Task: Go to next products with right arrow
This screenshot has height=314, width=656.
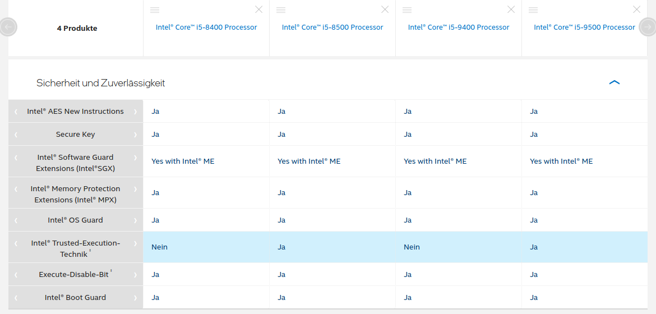Action: (x=648, y=27)
